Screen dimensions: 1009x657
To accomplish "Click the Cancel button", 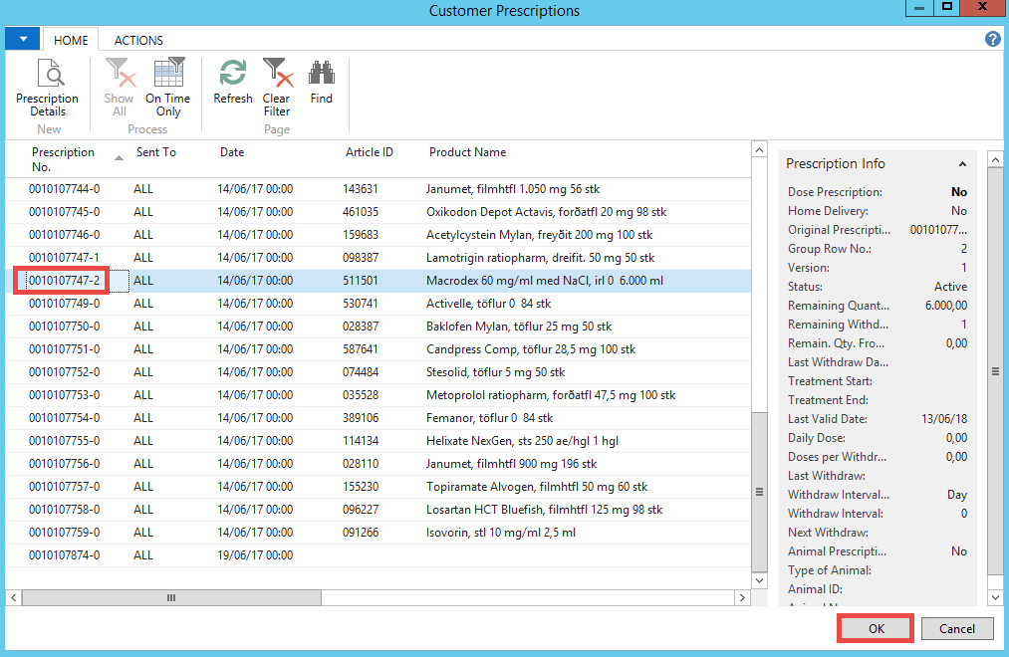I will click(957, 628).
